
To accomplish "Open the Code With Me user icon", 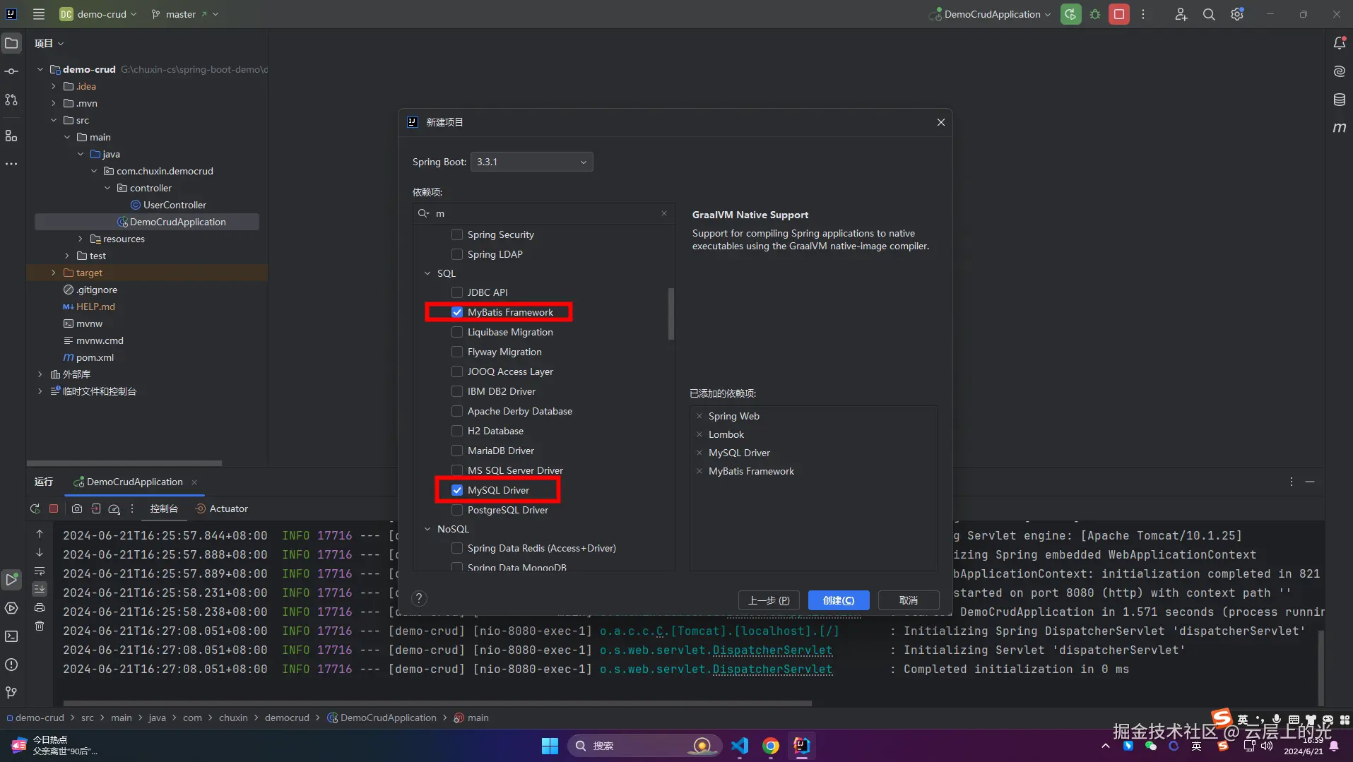I will pyautogui.click(x=1181, y=14).
